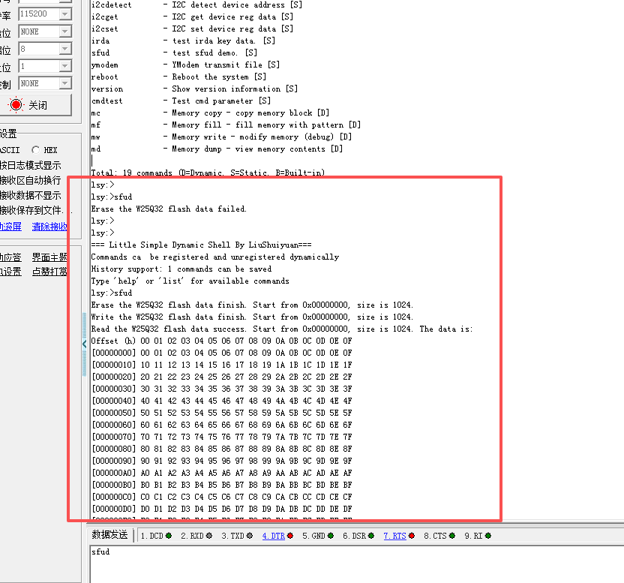The height and width of the screenshot is (583, 624).
Task: Click the 'md' Memory dump entry
Action: point(217,149)
